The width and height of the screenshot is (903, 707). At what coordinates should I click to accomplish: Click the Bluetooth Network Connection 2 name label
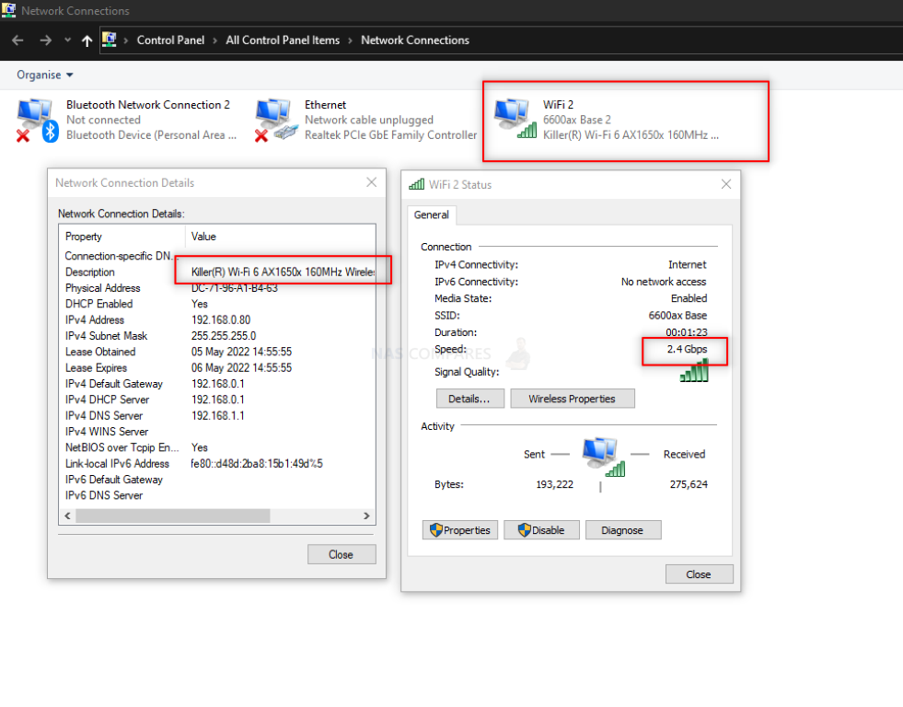(x=148, y=105)
